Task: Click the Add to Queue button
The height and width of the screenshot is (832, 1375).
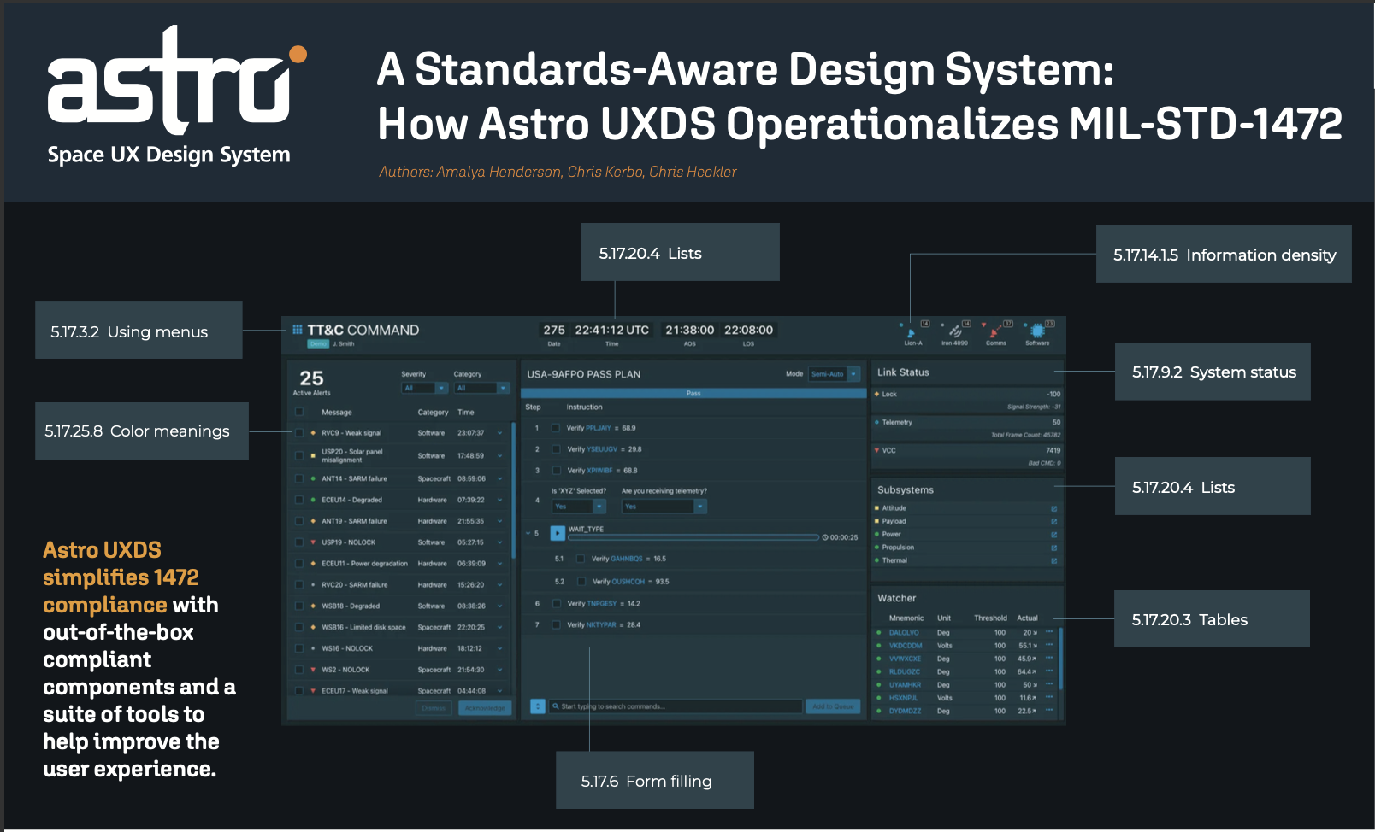Action: pyautogui.click(x=833, y=706)
